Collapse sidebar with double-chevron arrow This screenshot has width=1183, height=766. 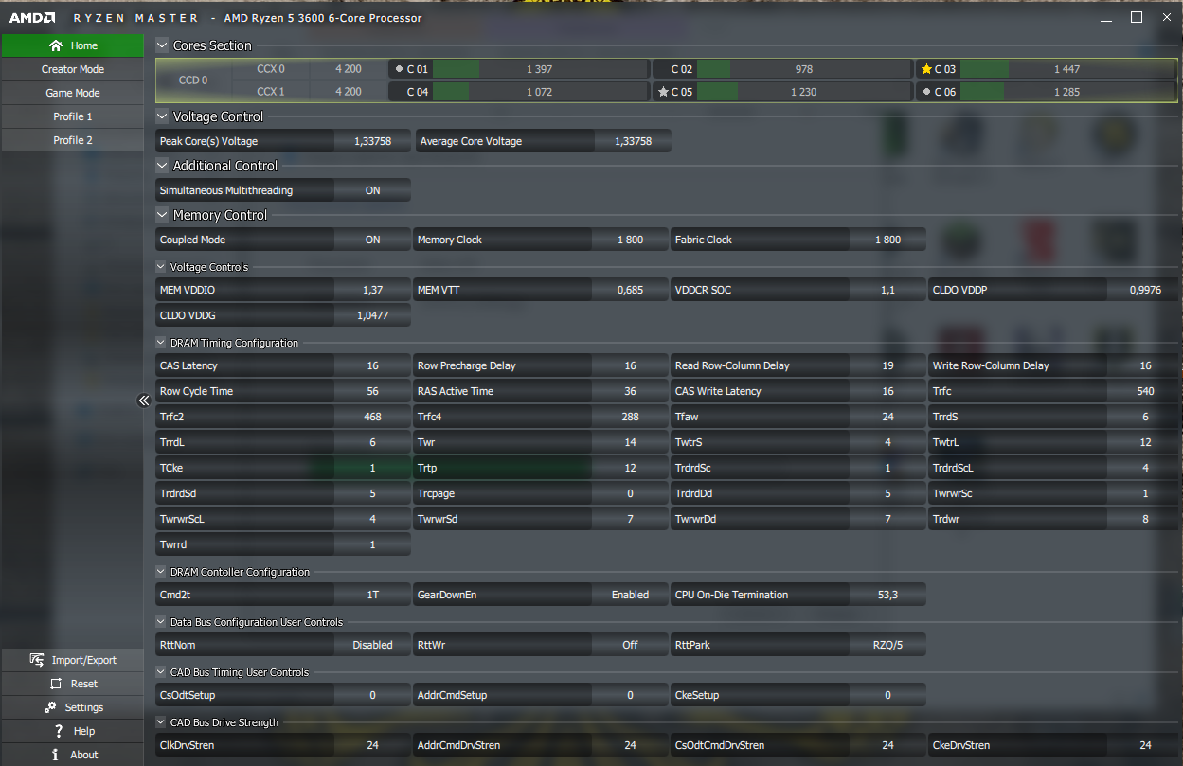pos(144,401)
